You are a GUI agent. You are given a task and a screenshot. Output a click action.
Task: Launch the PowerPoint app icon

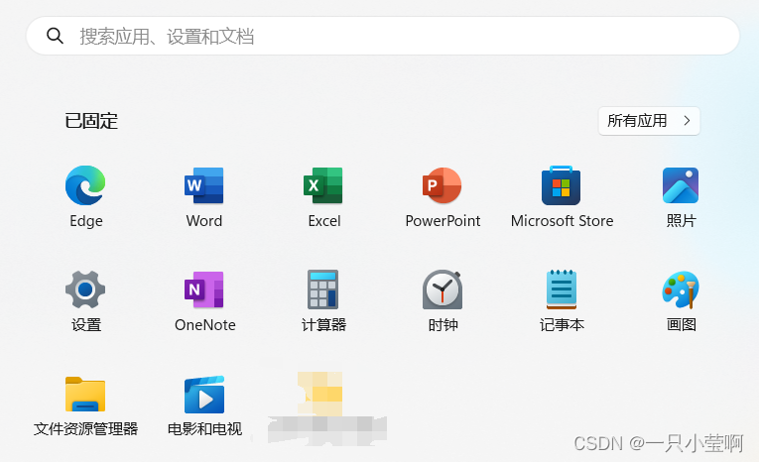(x=442, y=185)
